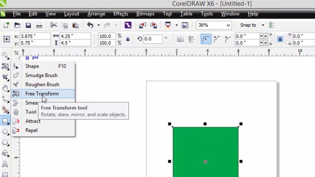Choose Repel from the flyout

pos(43,130)
